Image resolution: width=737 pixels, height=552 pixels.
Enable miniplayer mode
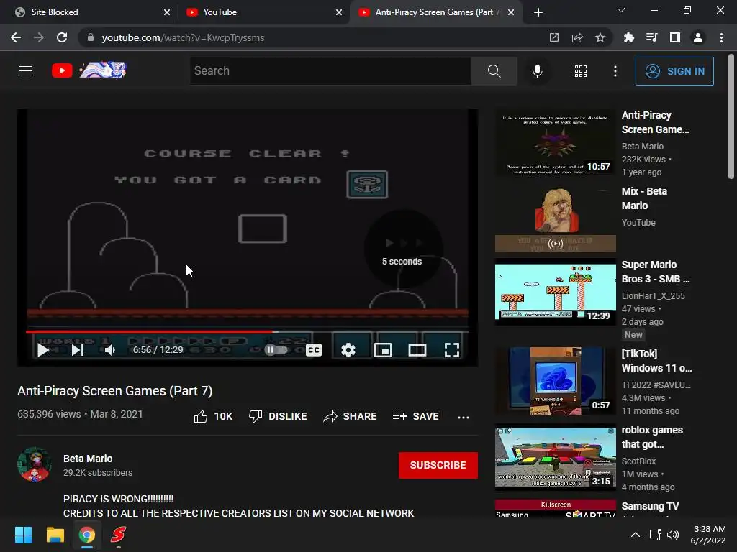[x=383, y=350]
